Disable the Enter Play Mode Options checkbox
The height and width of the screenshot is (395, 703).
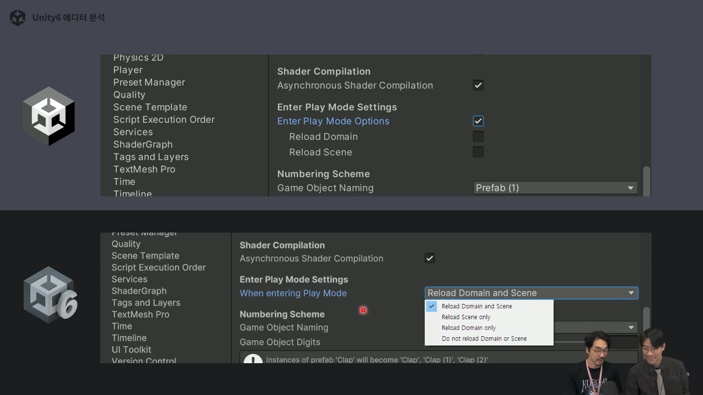click(x=478, y=121)
